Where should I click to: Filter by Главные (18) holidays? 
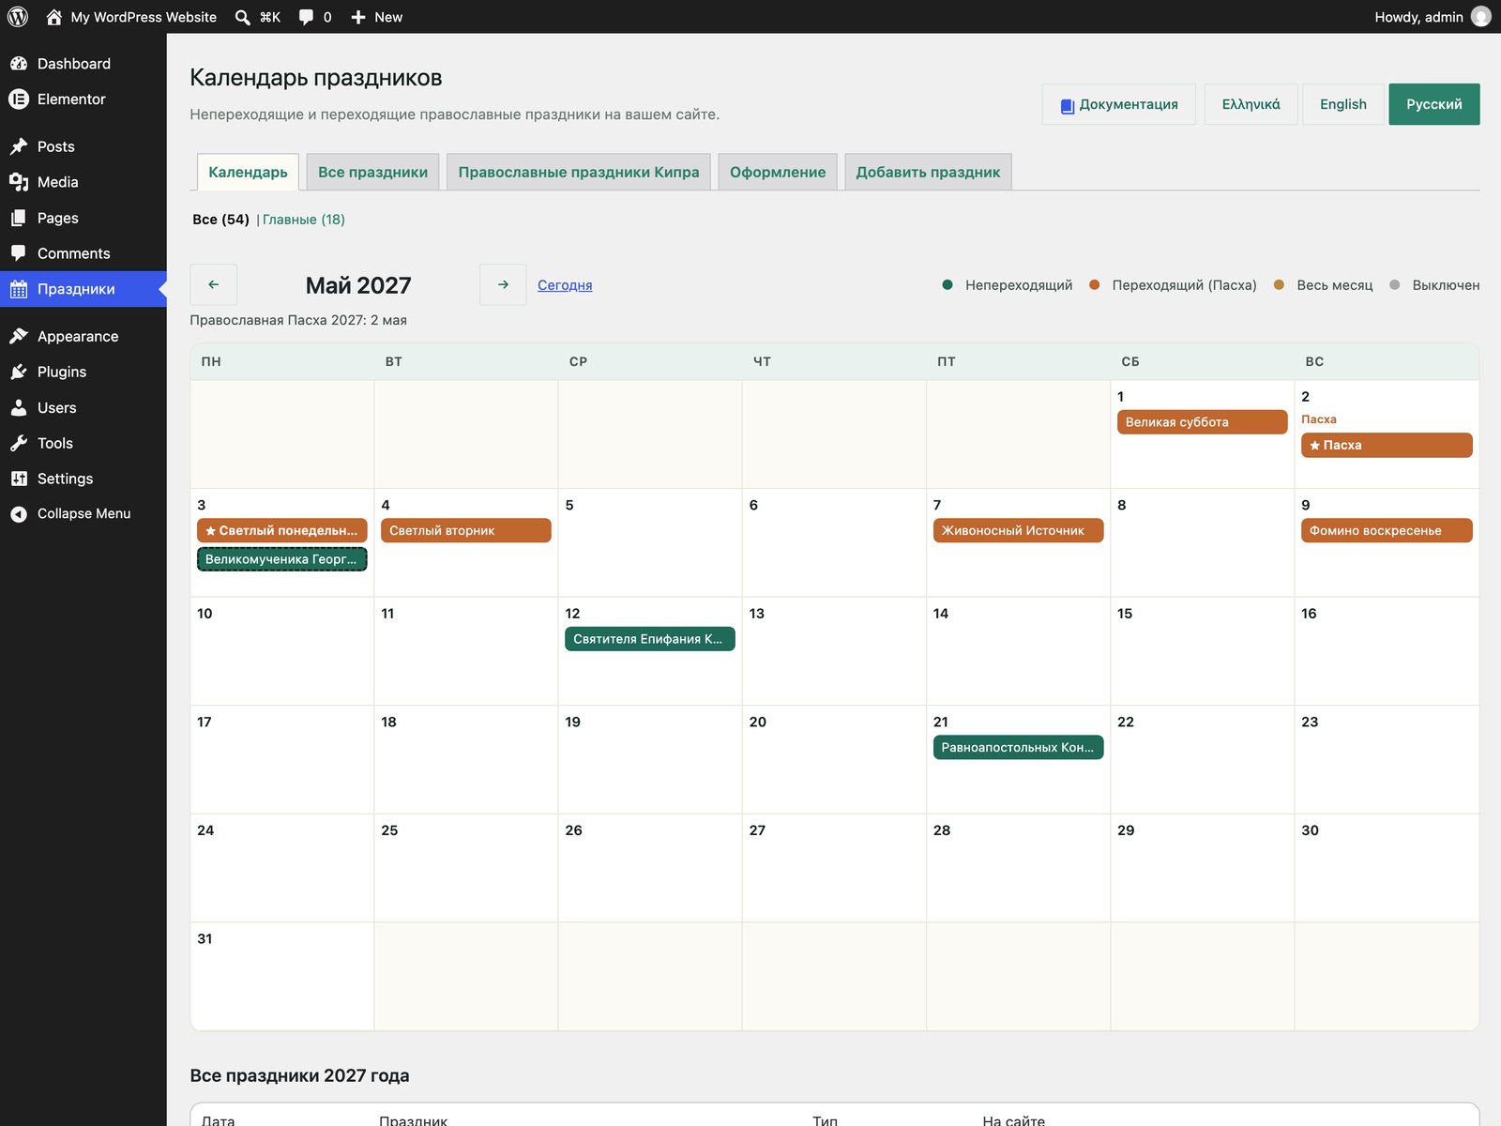tap(304, 220)
